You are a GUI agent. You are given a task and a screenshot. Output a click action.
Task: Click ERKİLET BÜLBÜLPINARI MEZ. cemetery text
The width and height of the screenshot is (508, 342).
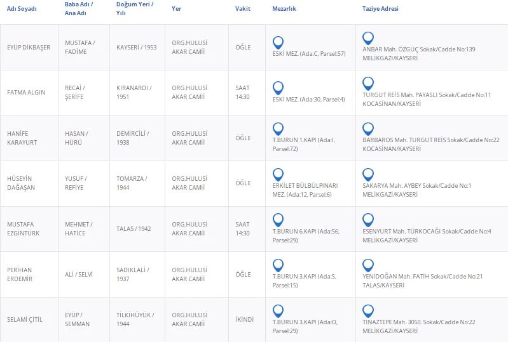(x=304, y=186)
